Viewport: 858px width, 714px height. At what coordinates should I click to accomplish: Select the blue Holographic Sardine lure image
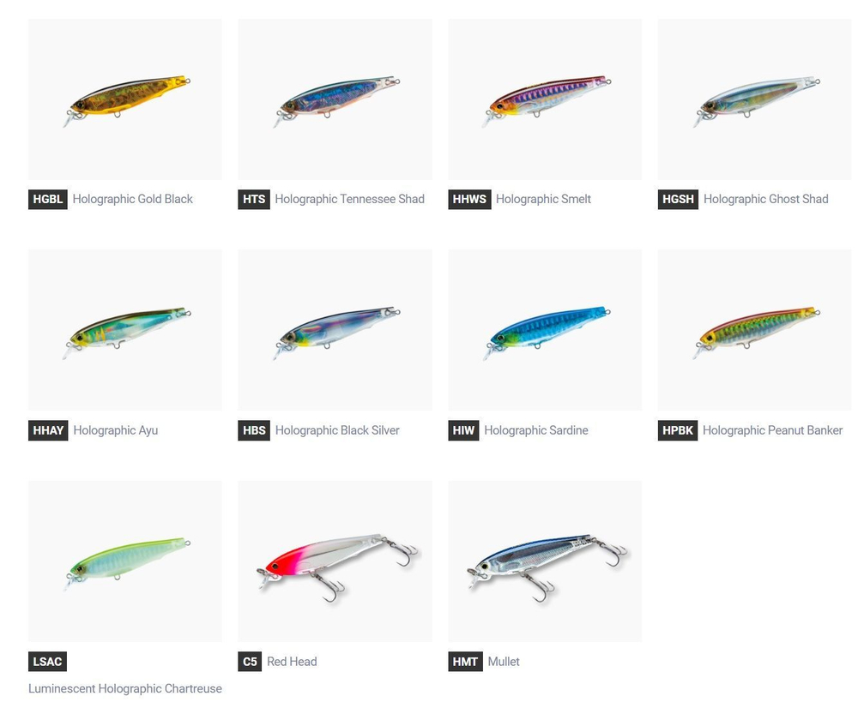coord(545,330)
